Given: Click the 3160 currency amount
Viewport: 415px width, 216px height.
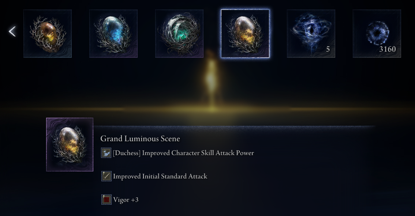Looking at the screenshot, I should [388, 49].
